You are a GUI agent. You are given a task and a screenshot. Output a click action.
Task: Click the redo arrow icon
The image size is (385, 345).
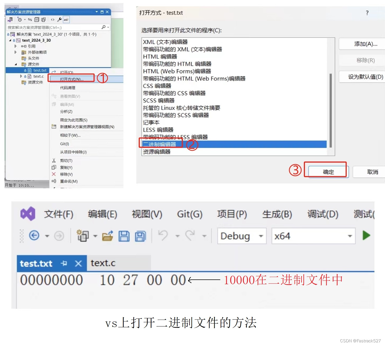pyautogui.click(x=190, y=235)
